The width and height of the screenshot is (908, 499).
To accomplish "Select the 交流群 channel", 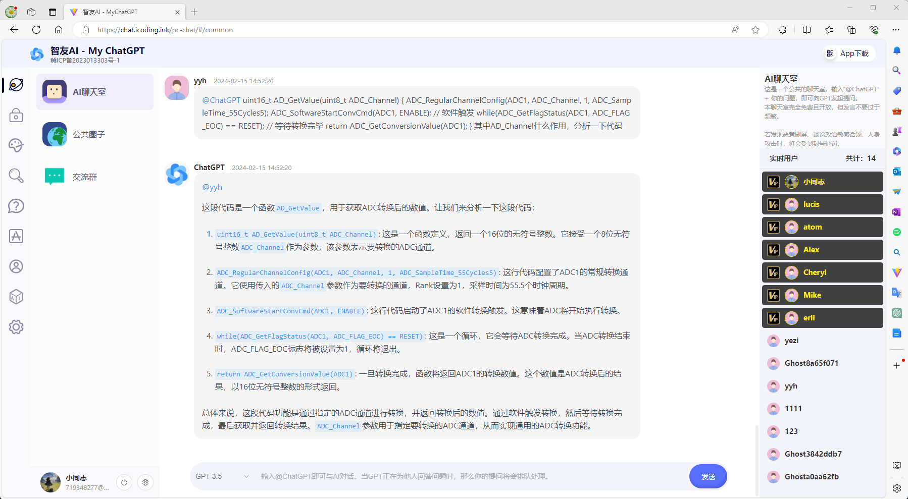I will click(95, 177).
